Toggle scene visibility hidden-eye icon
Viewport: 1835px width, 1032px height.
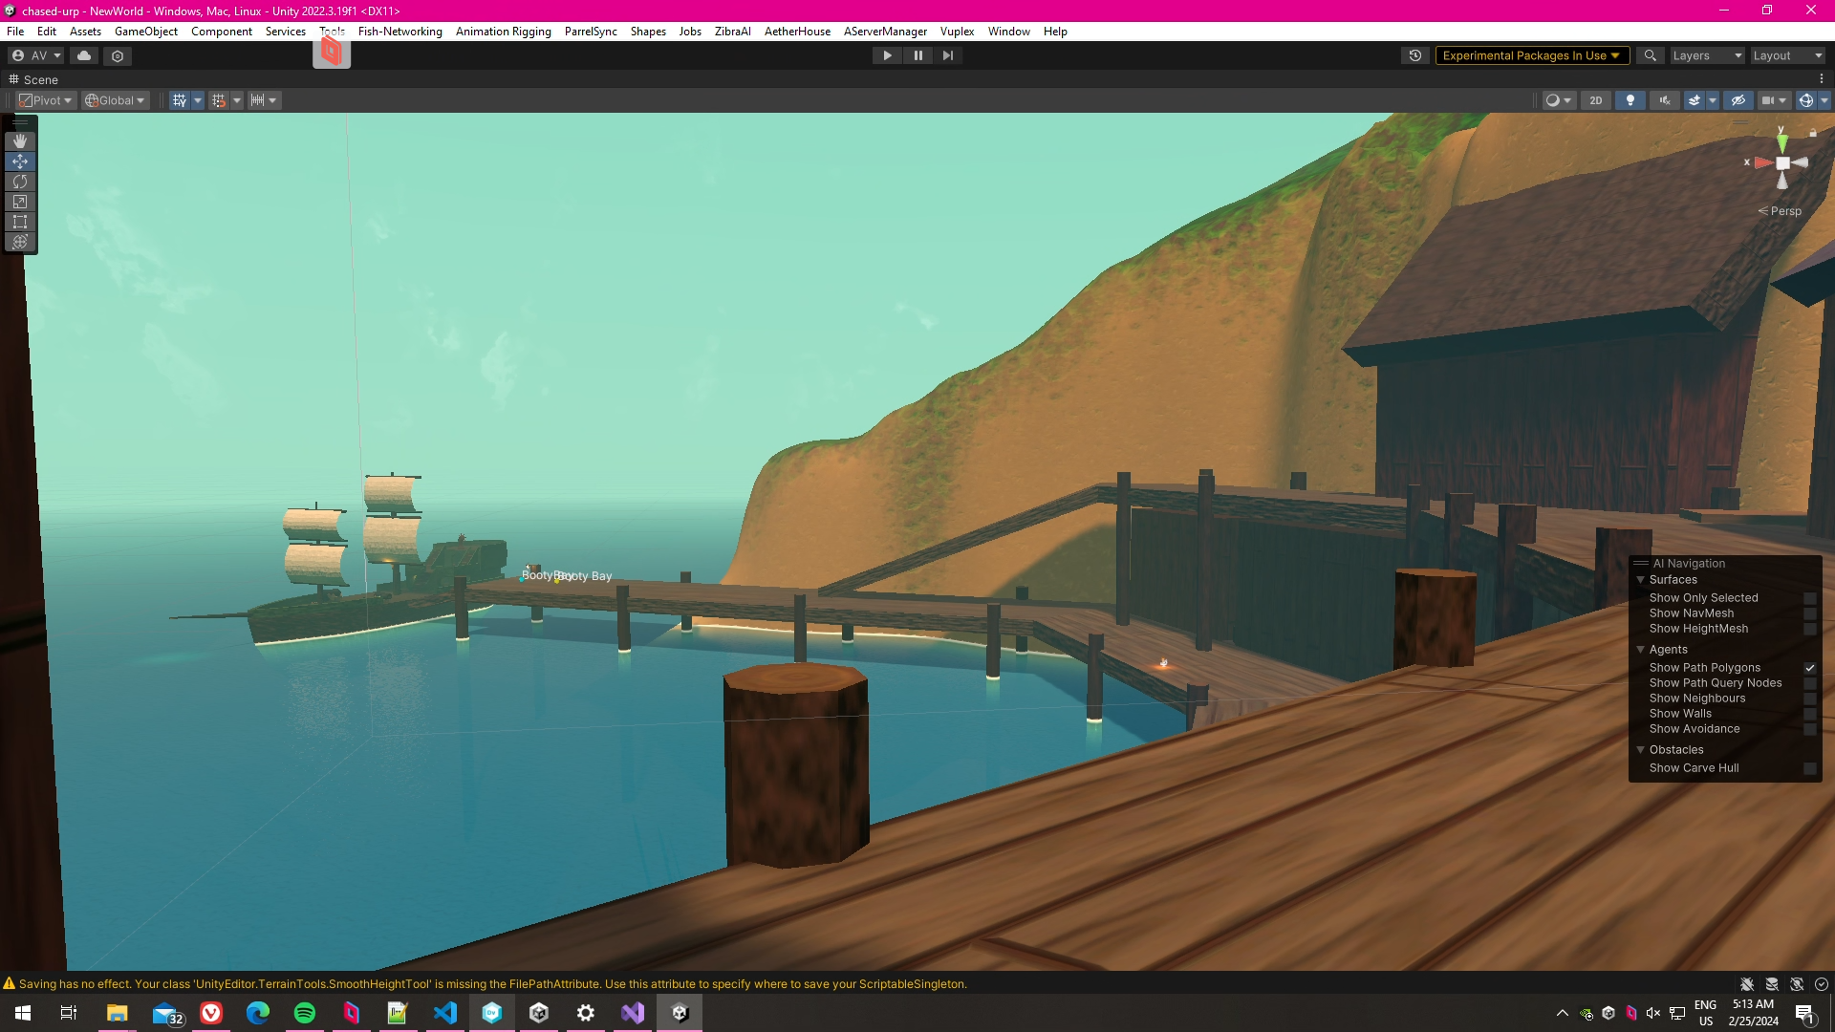1738,100
